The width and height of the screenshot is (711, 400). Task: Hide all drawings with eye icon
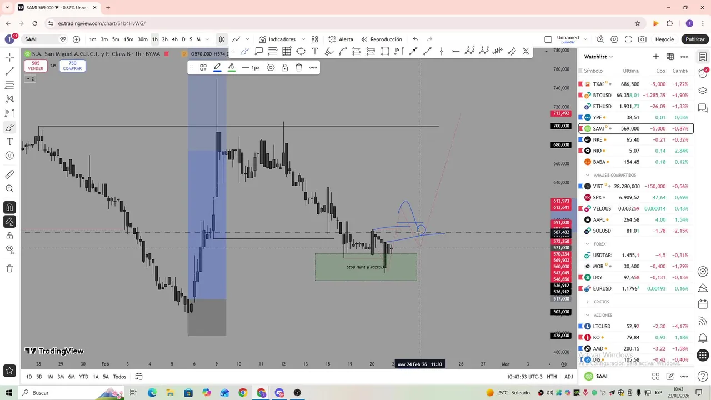pyautogui.click(x=10, y=249)
